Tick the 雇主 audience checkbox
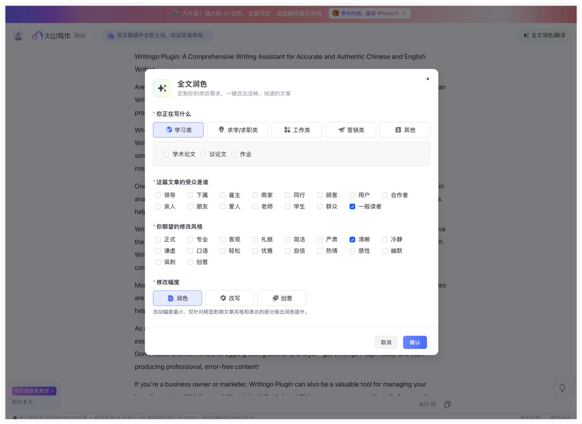The height and width of the screenshot is (424, 582). point(223,195)
